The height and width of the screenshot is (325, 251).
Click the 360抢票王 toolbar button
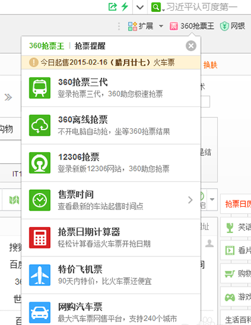192,26
